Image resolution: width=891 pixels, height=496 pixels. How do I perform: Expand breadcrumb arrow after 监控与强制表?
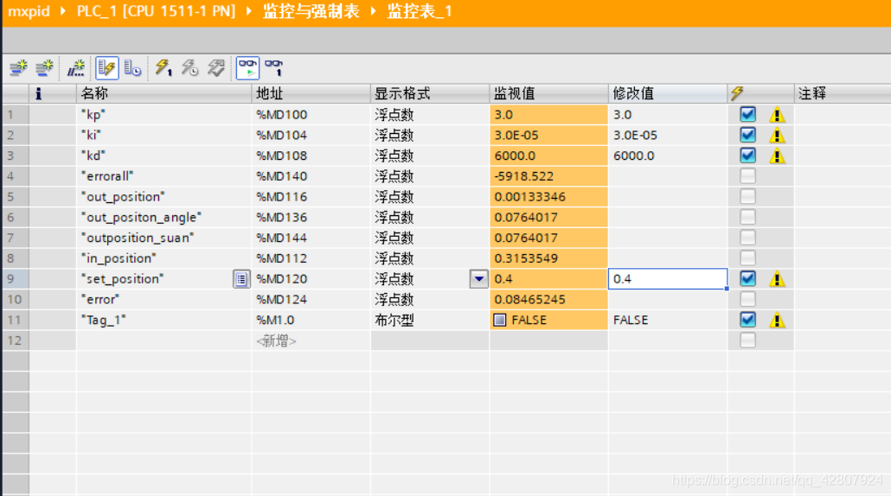pos(374,10)
